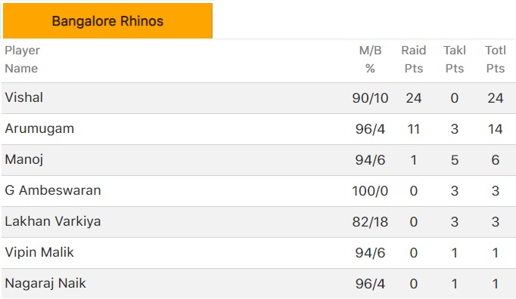Click the Totl Pts column header
Viewport: 516px width, 299px height.
point(496,60)
